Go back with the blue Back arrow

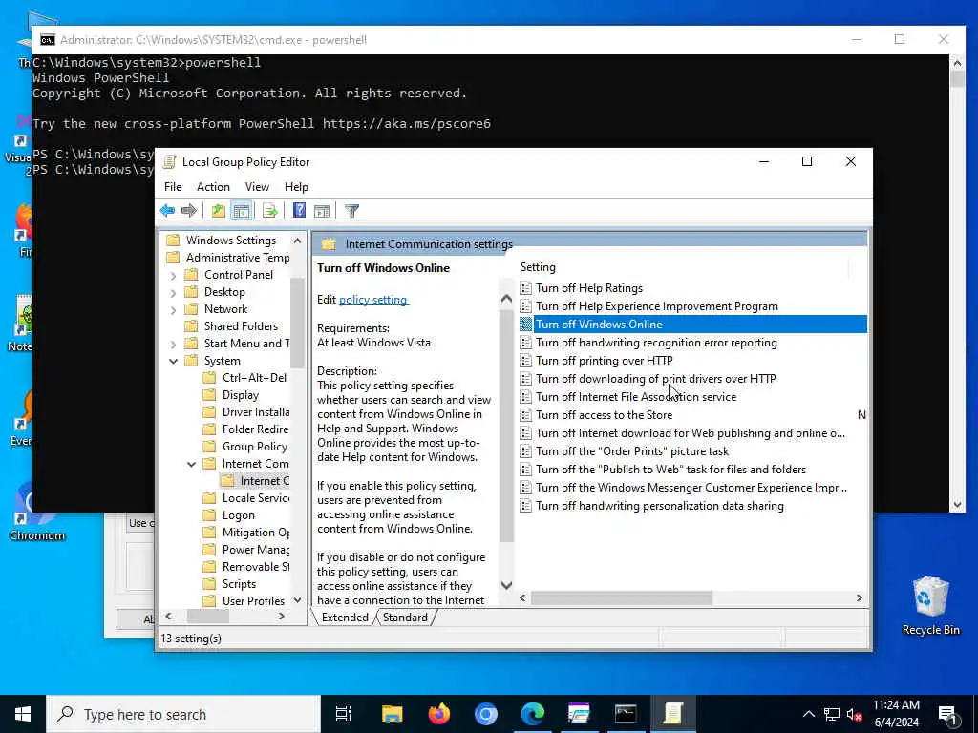click(167, 211)
